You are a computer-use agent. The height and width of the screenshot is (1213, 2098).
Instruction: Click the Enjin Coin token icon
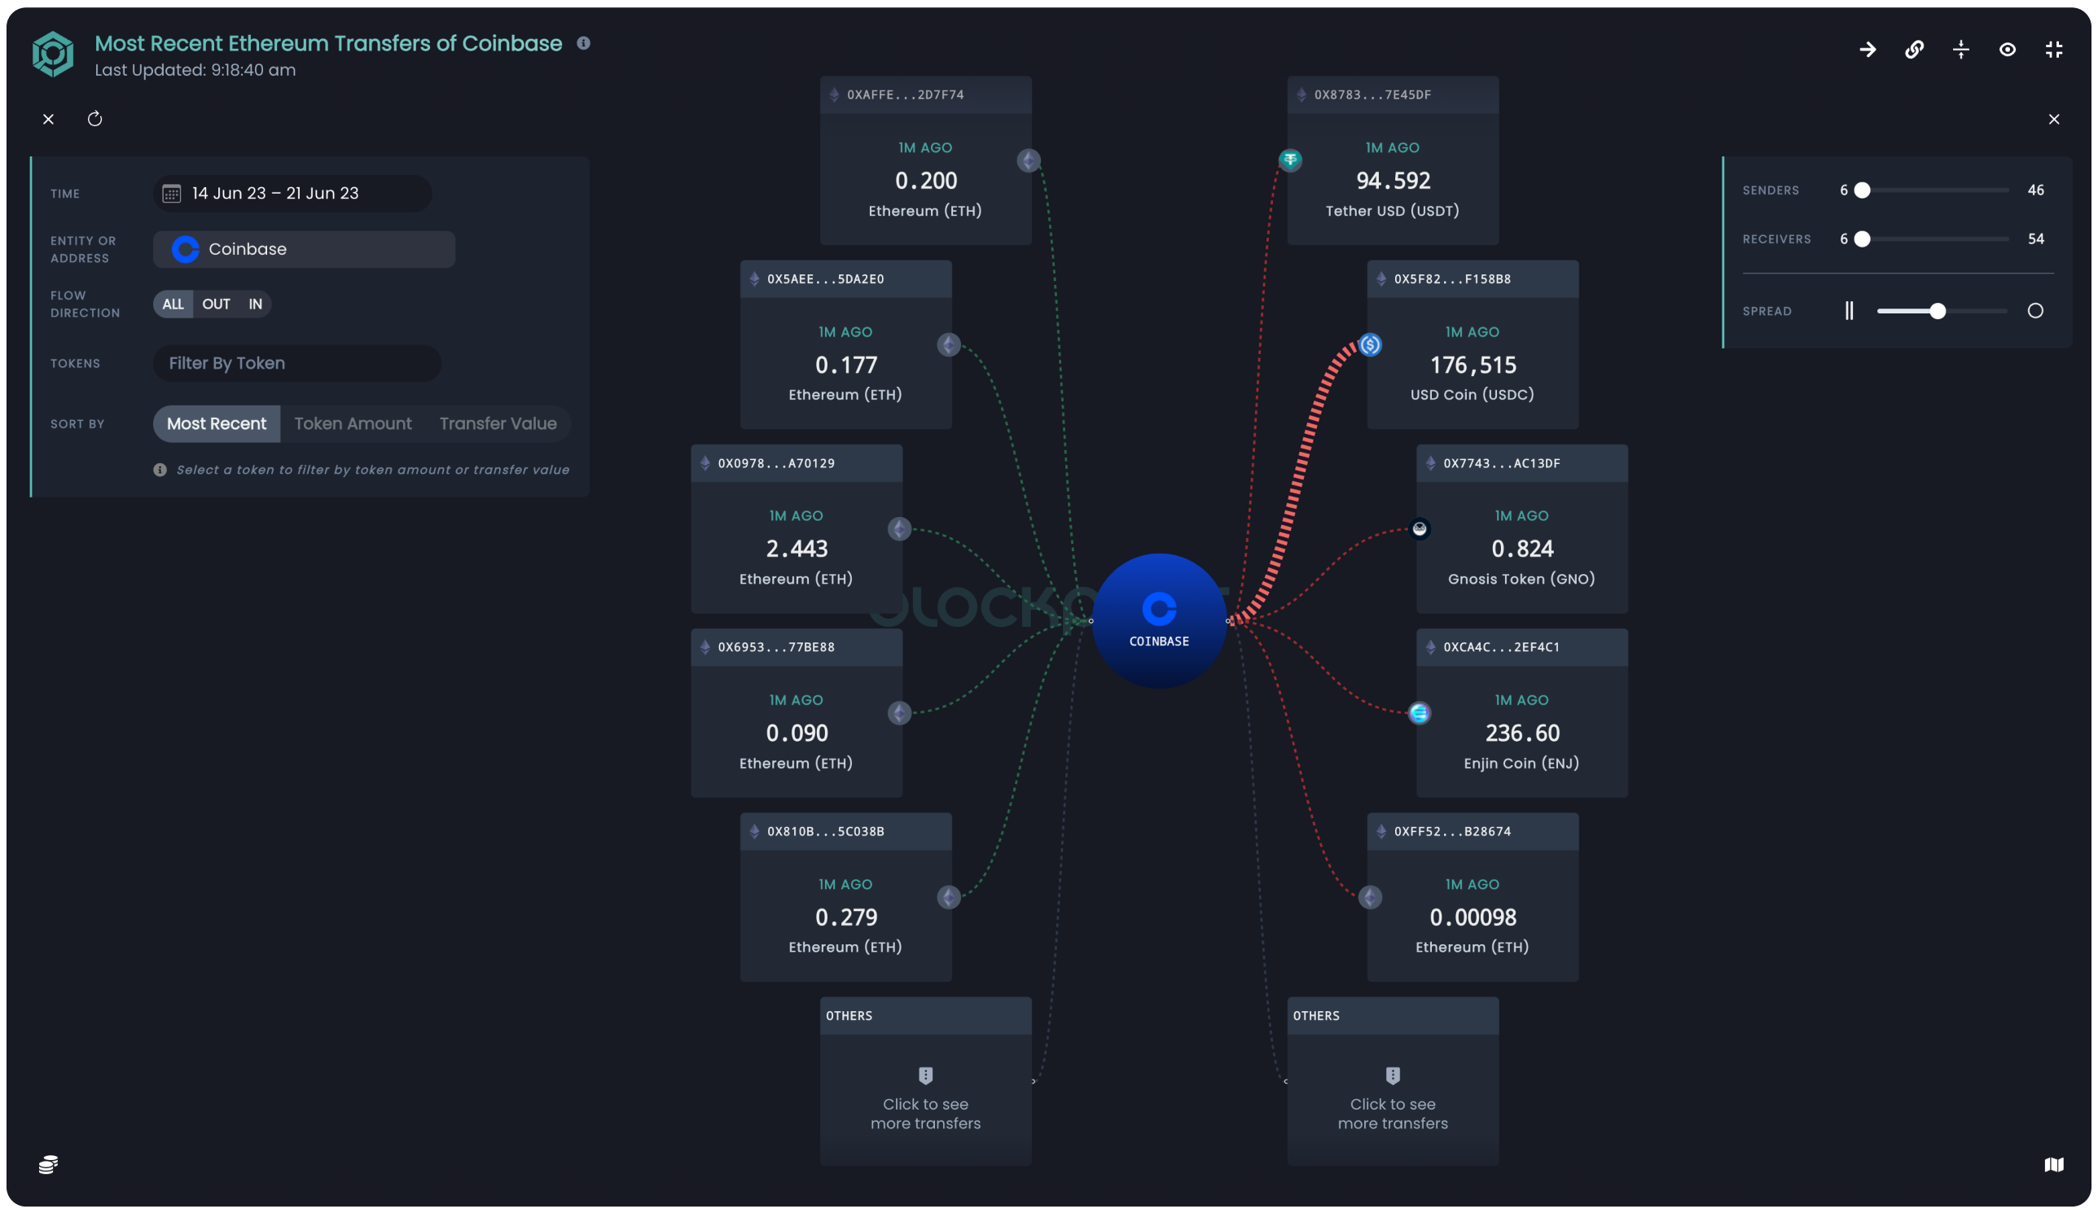pos(1420,713)
